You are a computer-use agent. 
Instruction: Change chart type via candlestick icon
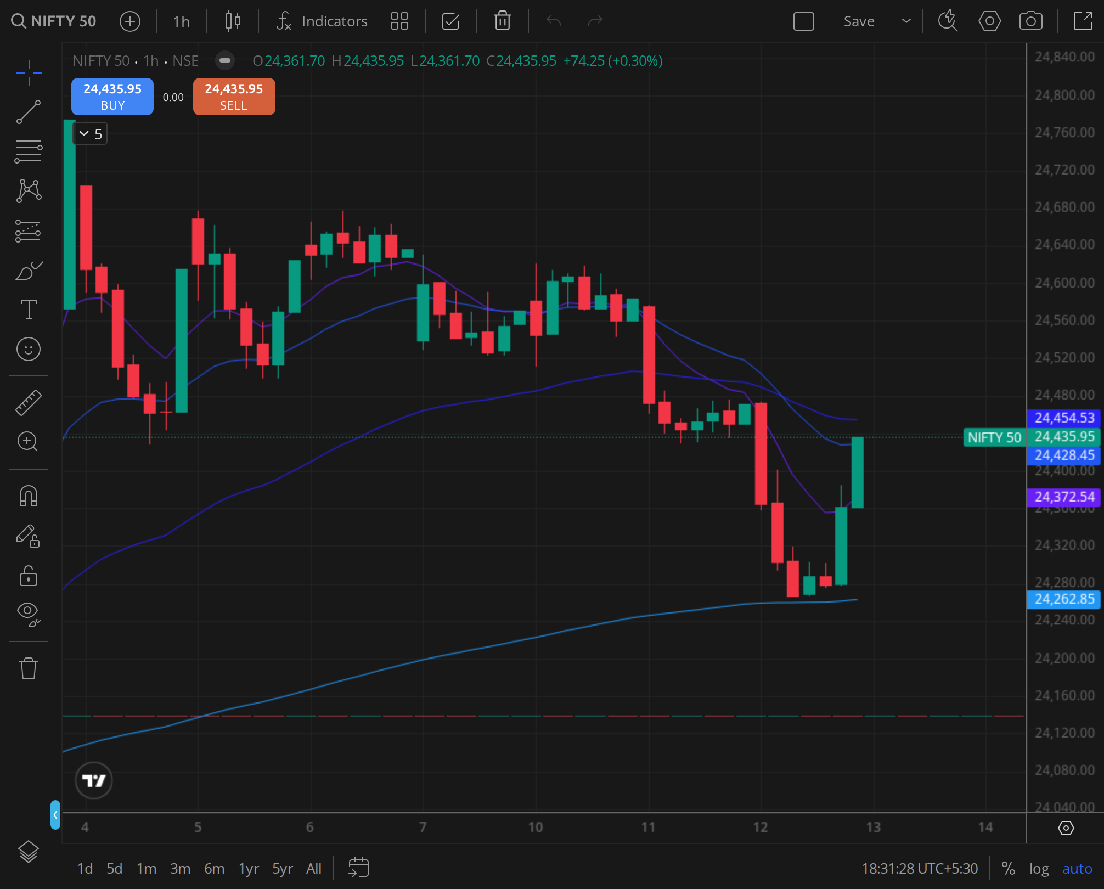[x=233, y=21]
